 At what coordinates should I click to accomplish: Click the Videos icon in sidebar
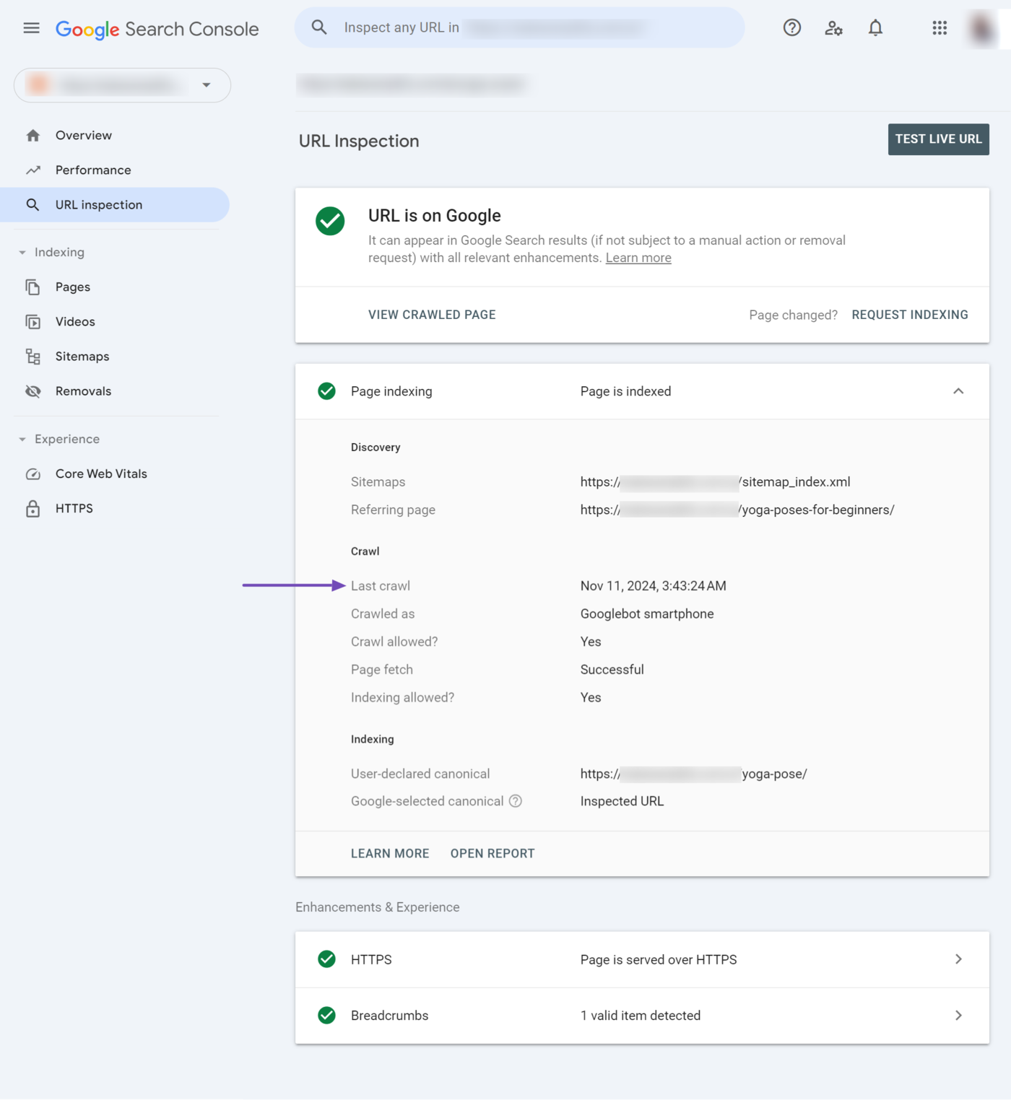[33, 322]
